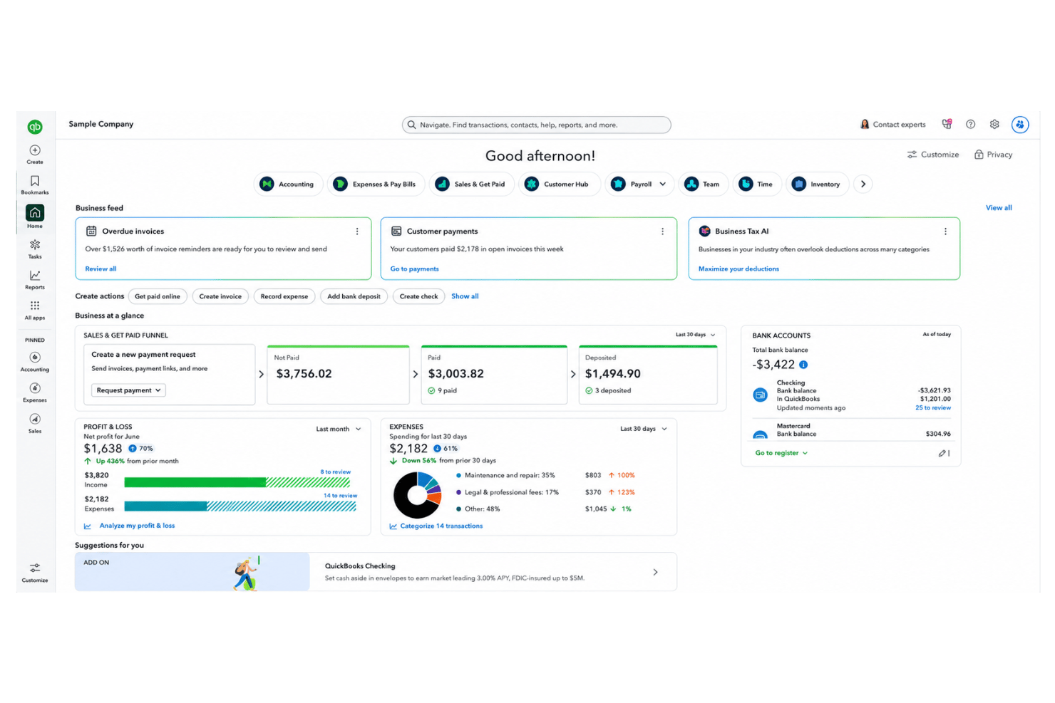Open Expenses & Pay Bills shortcut
This screenshot has height=703, width=1055.
click(376, 184)
